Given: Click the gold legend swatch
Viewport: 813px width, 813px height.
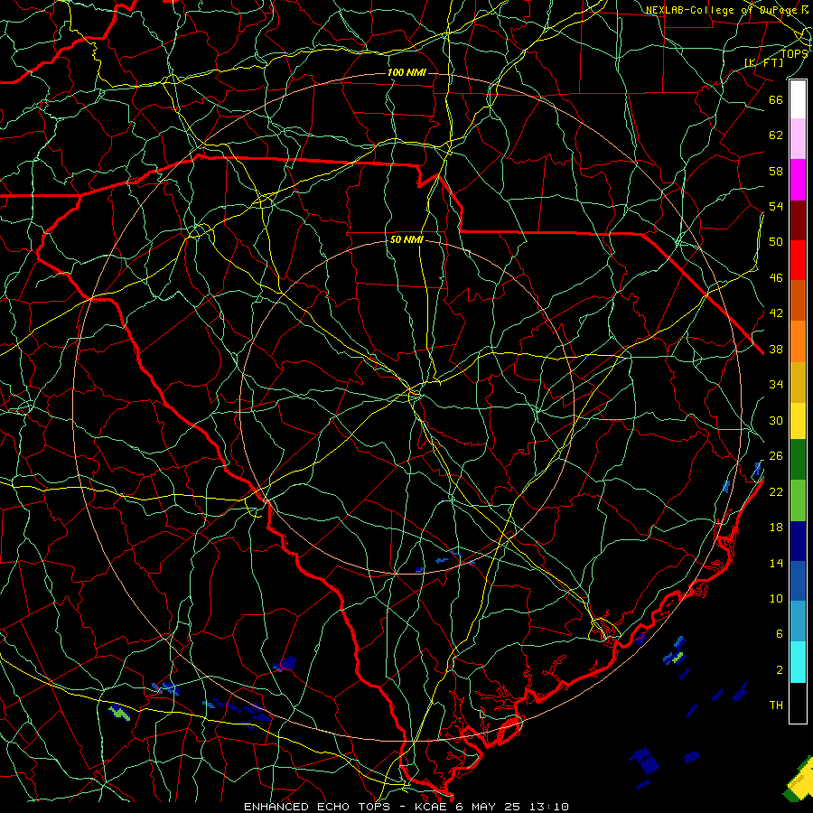Looking at the screenshot, I should click(798, 381).
